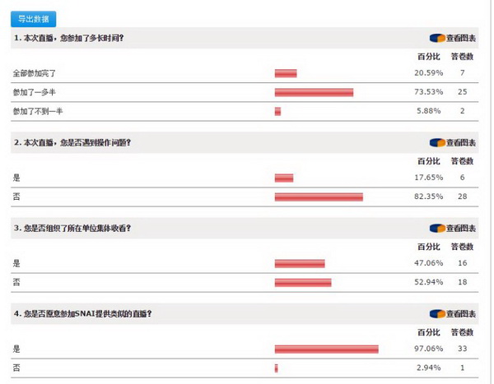This screenshot has width=494, height=384.
Task: Open the chart icon for question 3
Action: [452, 228]
